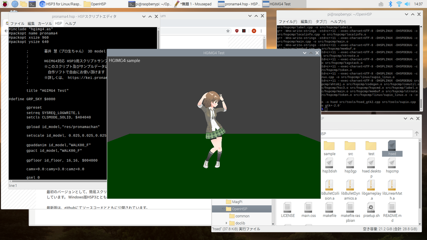427x240 pixels.
Task: Open the 編集 menu in HSP script editor
Action: [x=31, y=23]
